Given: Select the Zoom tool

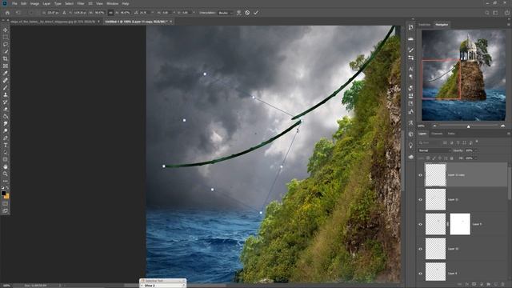Looking at the screenshot, I should (6, 174).
